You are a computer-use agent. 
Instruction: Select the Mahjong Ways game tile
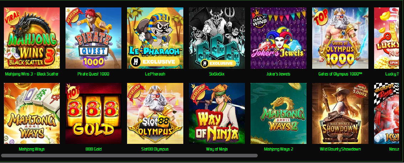click(x=32, y=113)
